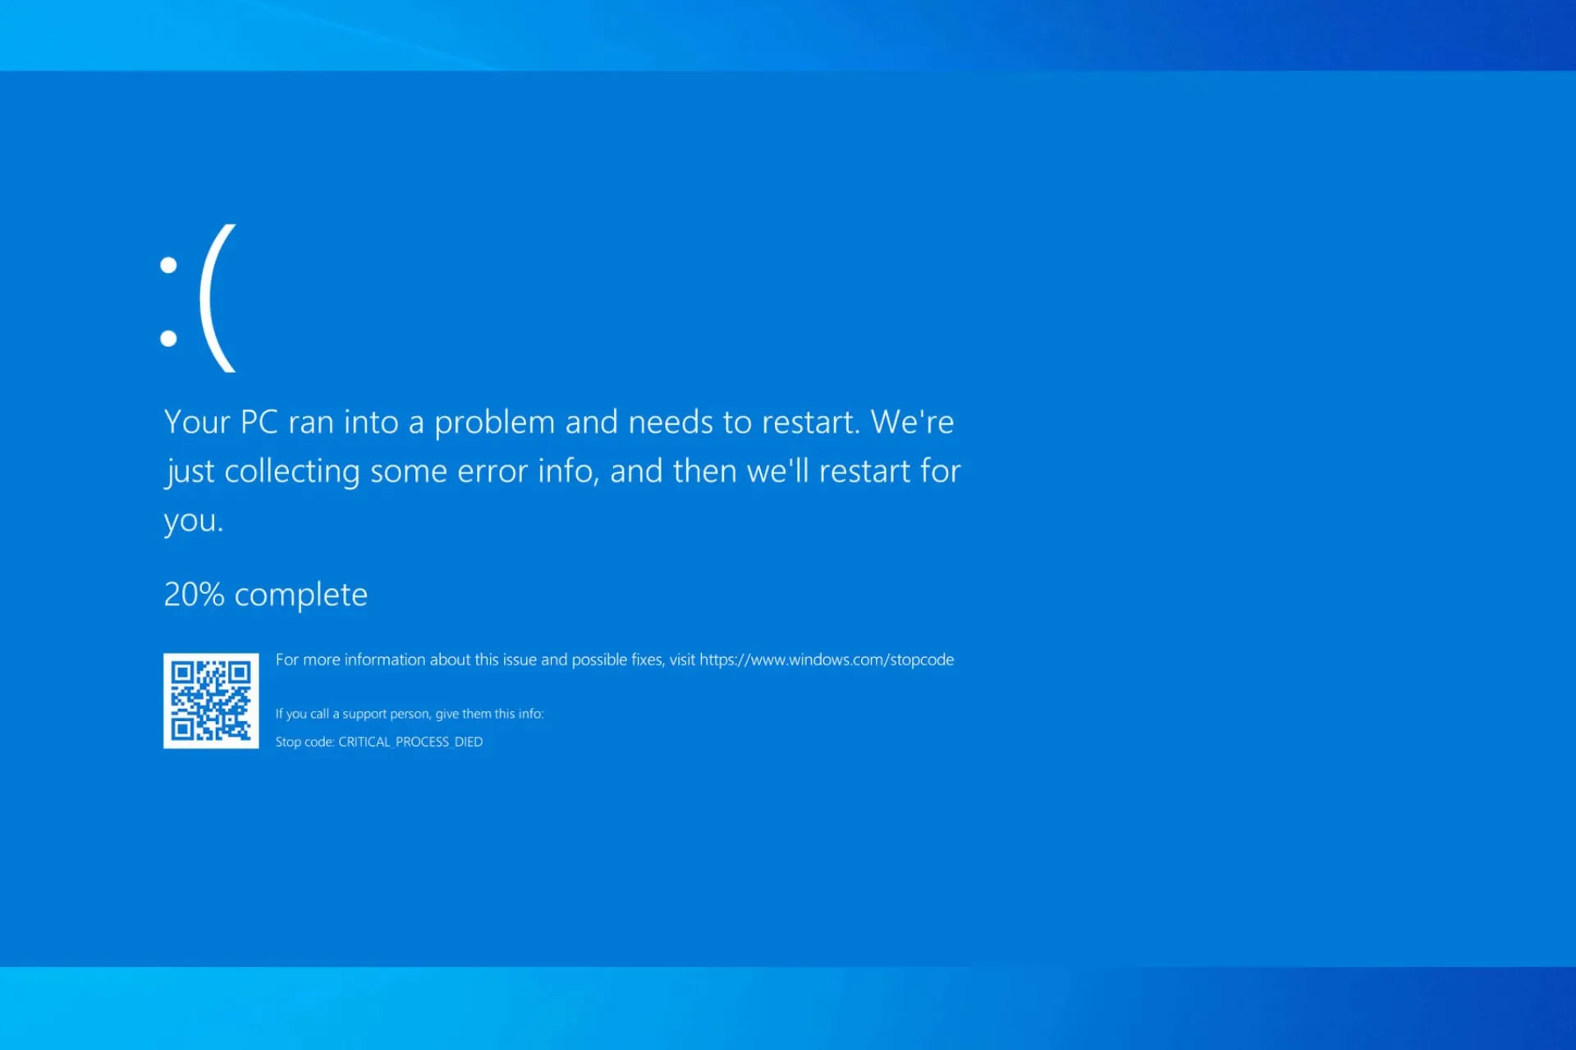This screenshot has width=1576, height=1050.
Task: Click the final 'you.' text line
Action: 194,522
